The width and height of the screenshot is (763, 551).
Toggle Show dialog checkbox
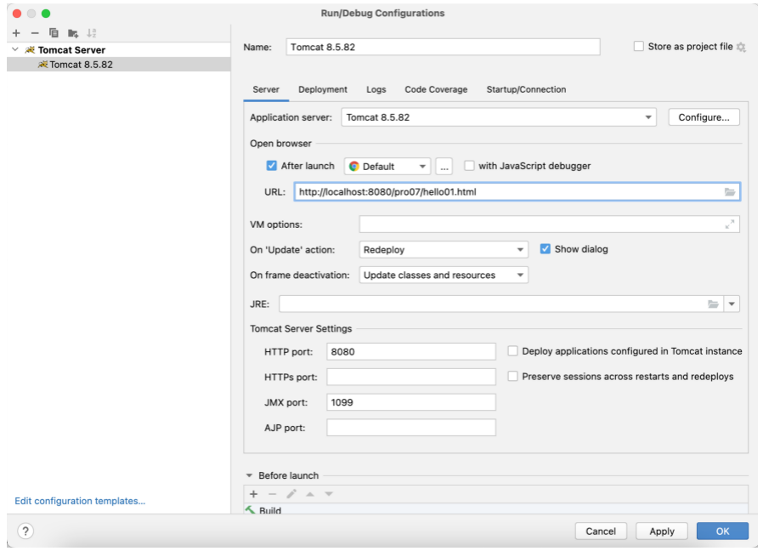pos(545,249)
